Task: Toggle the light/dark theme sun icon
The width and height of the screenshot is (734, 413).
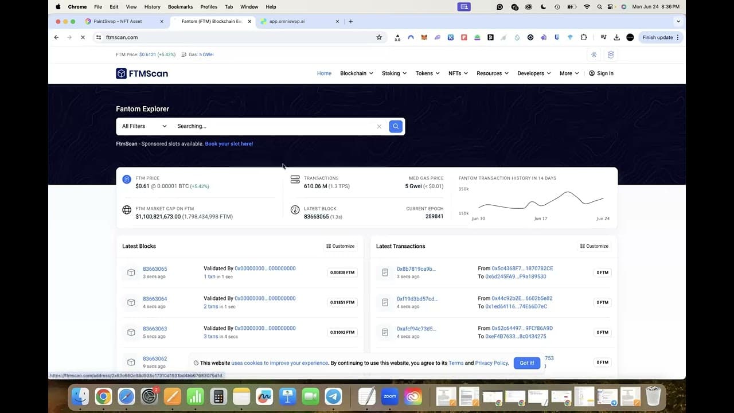Action: click(x=594, y=54)
